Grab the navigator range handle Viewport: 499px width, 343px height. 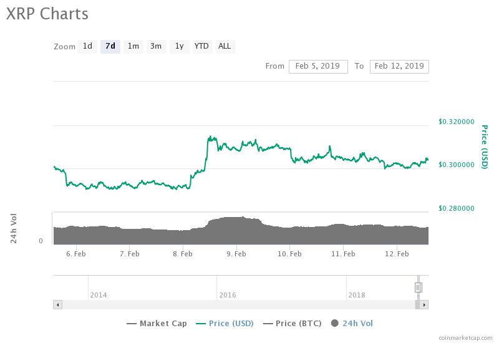pyautogui.click(x=418, y=287)
